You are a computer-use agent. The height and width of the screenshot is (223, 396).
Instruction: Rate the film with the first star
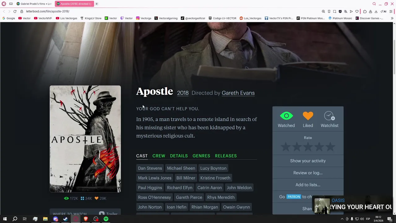286,147
